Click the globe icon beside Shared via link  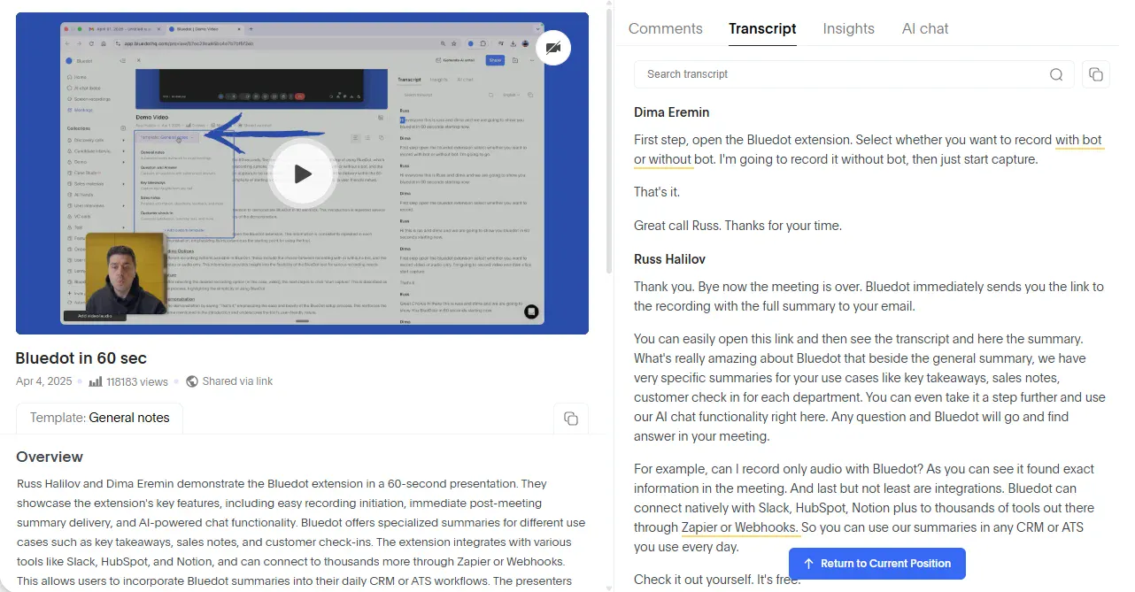pos(192,381)
